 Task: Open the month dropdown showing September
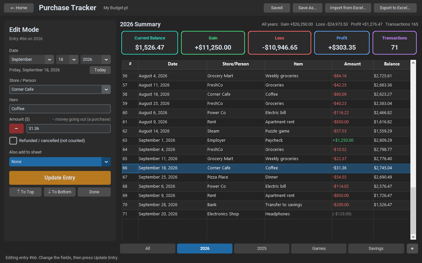[32, 60]
